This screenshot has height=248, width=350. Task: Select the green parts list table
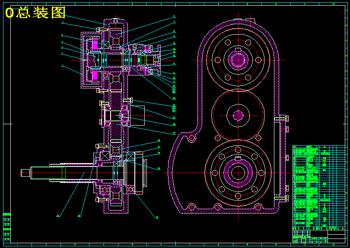click(319, 188)
